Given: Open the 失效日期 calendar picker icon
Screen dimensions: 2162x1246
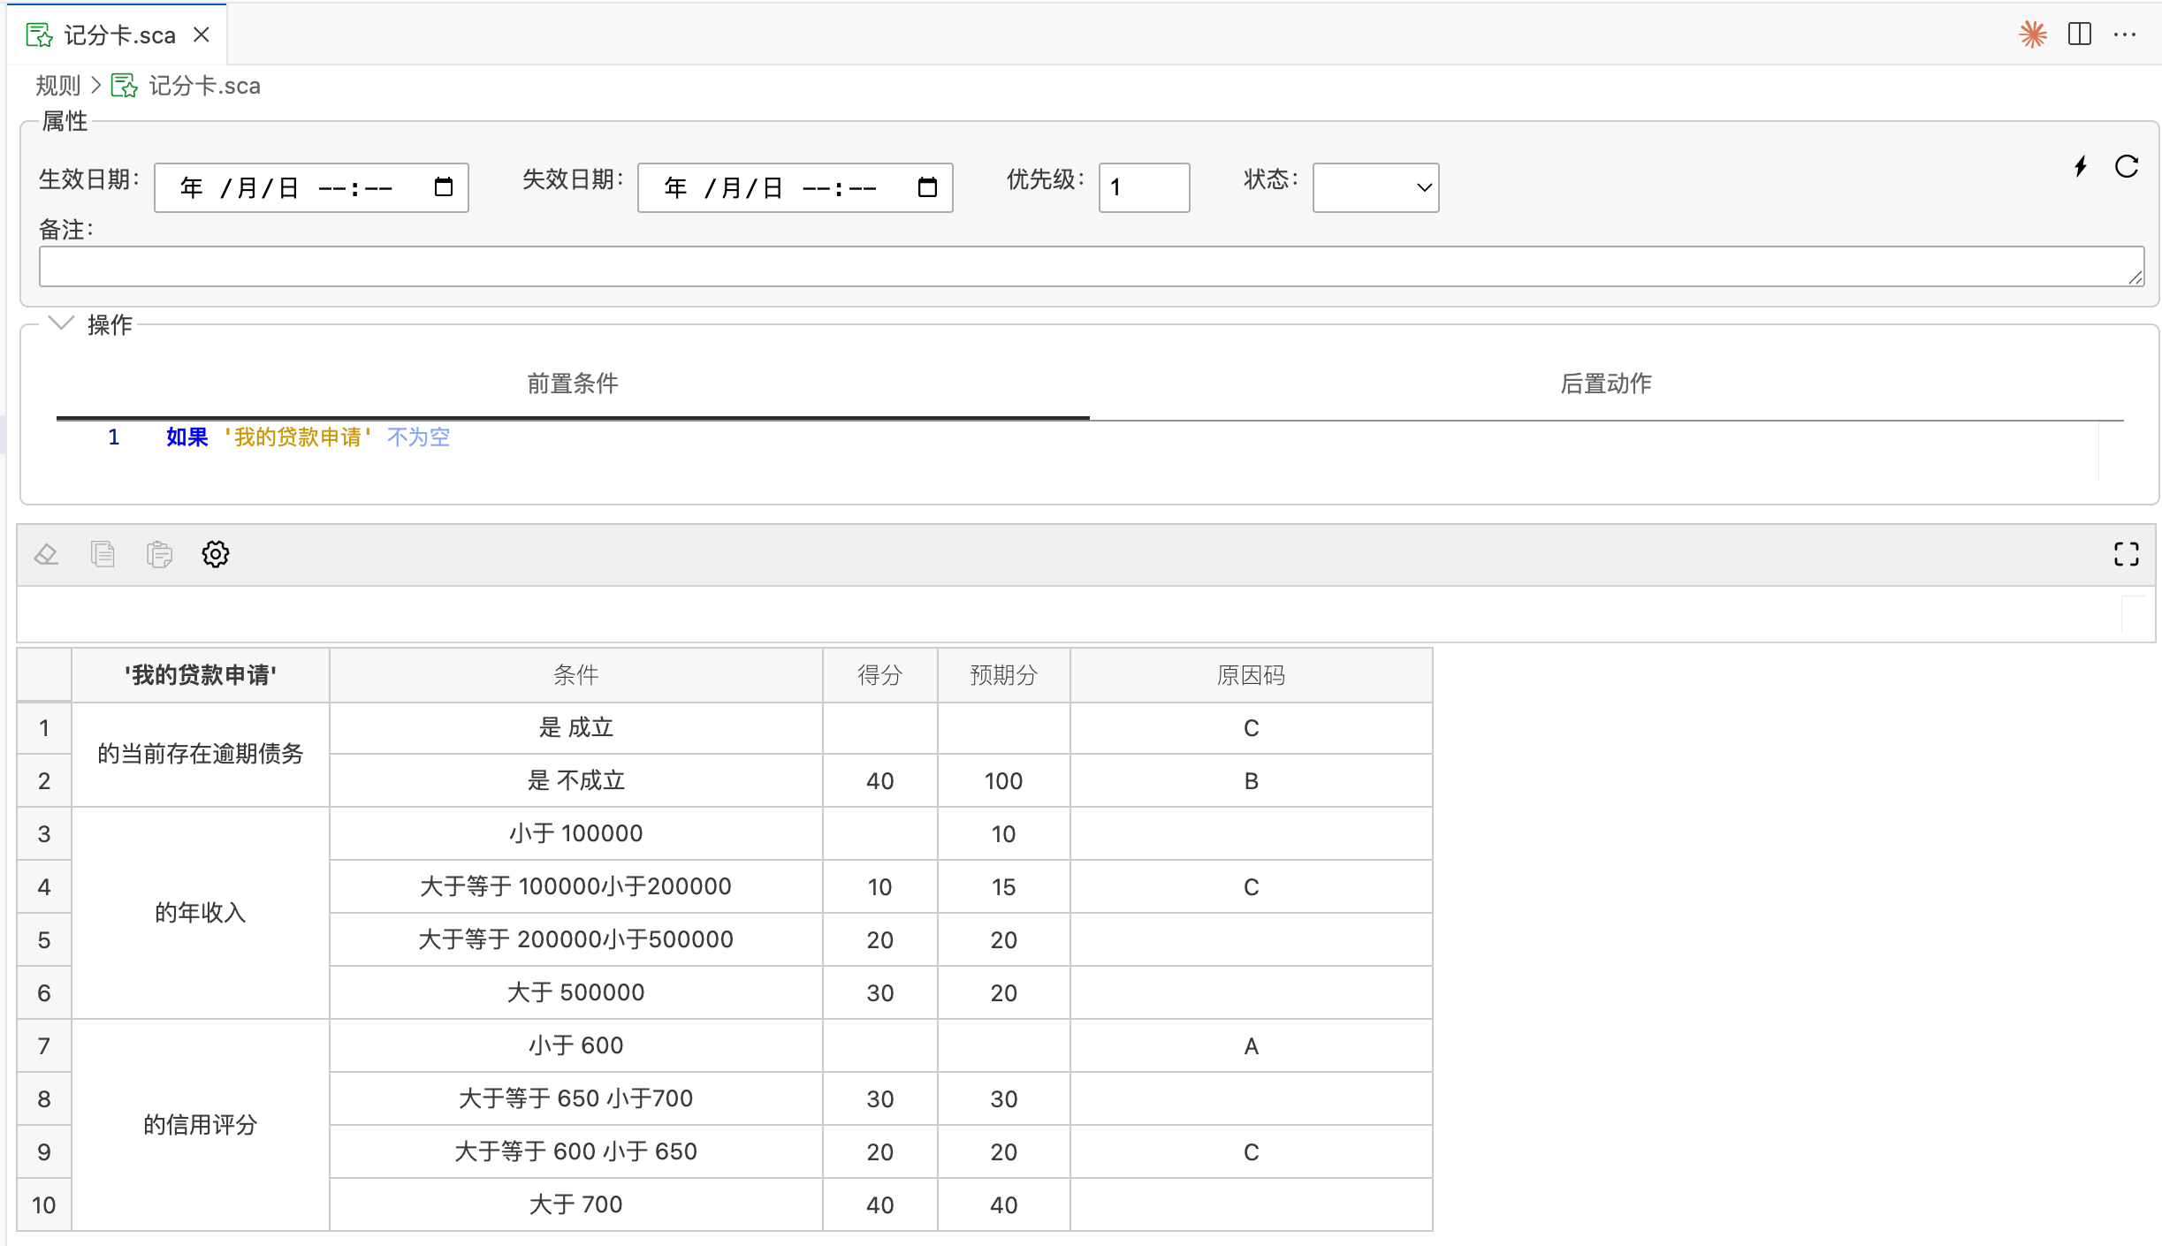Looking at the screenshot, I should (x=927, y=187).
